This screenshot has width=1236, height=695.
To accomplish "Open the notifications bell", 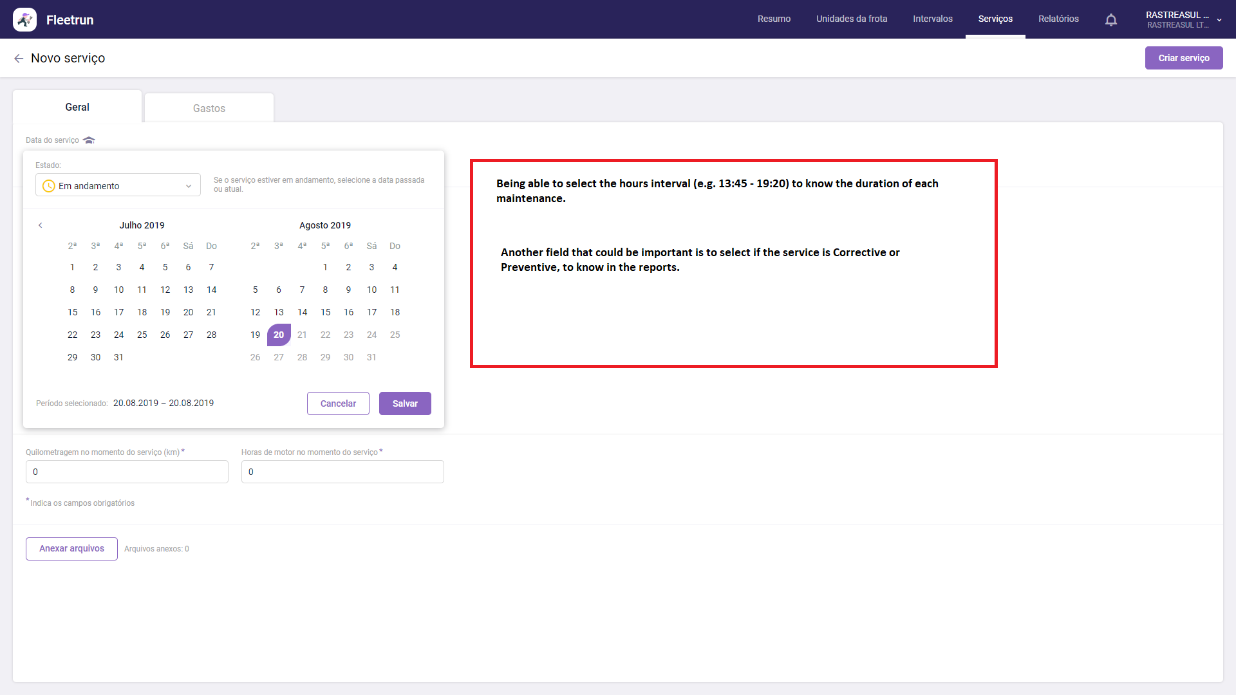I will pyautogui.click(x=1110, y=20).
